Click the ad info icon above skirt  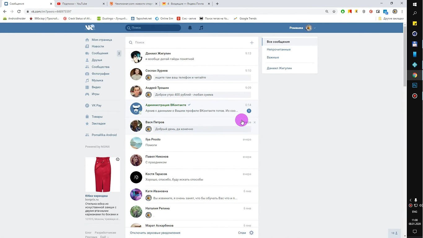tap(118, 160)
